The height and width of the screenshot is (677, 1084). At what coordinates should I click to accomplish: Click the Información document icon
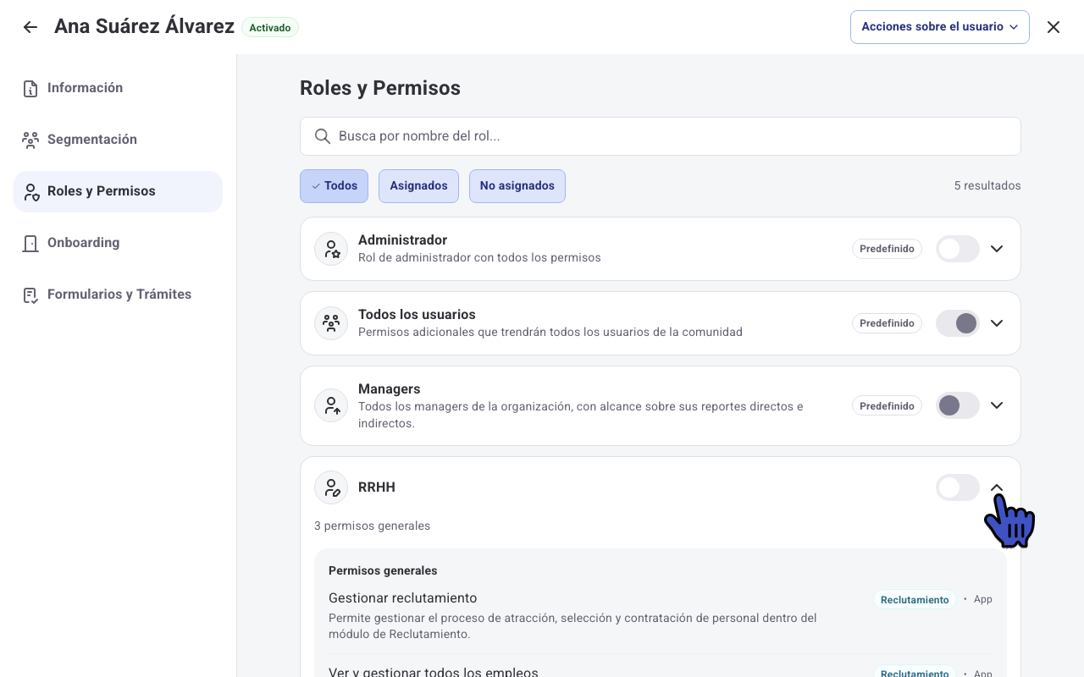(x=30, y=89)
